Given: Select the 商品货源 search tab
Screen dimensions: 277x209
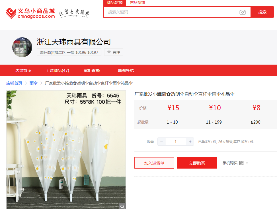Looking at the screenshot, I should pos(115,3).
